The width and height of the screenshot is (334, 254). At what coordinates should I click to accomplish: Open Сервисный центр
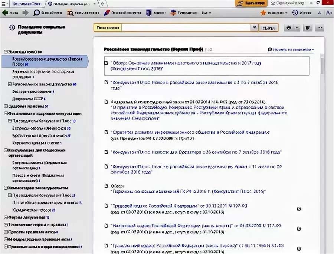pos(287,3)
